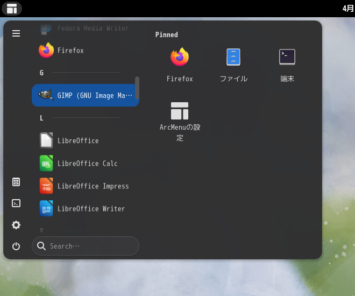
Task: Open settings gear in sidebar
Action: pyautogui.click(x=16, y=225)
